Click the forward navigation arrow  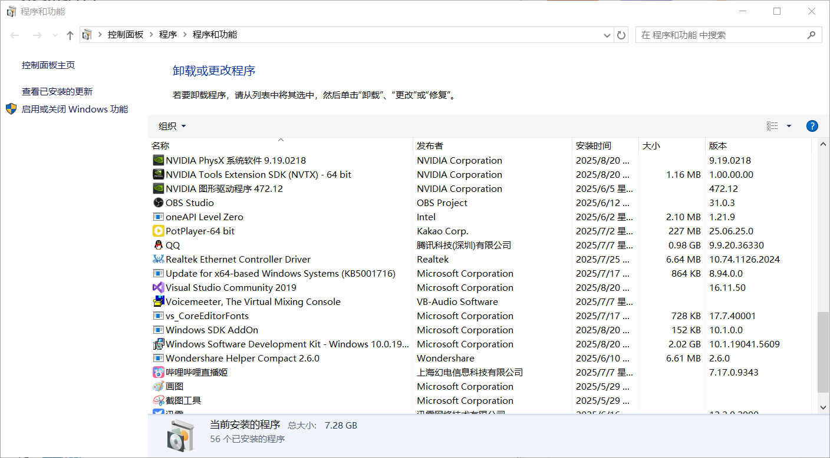pos(37,35)
